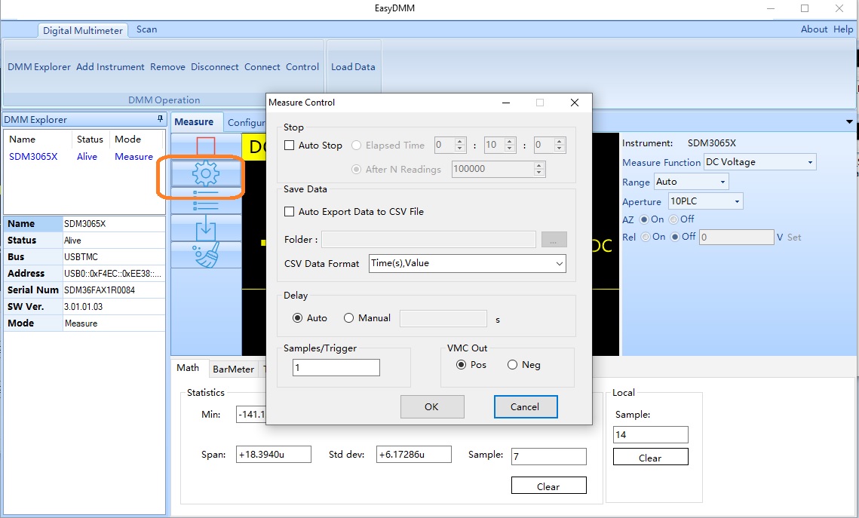
Task: Enable the Auto Stop checkbox
Action: [x=290, y=146]
